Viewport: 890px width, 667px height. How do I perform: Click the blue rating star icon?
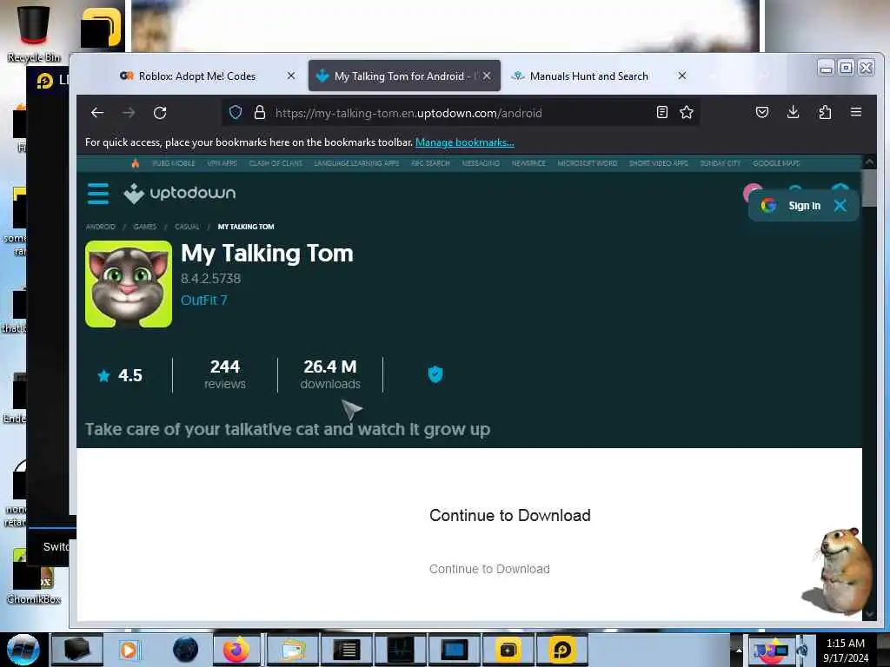point(104,375)
